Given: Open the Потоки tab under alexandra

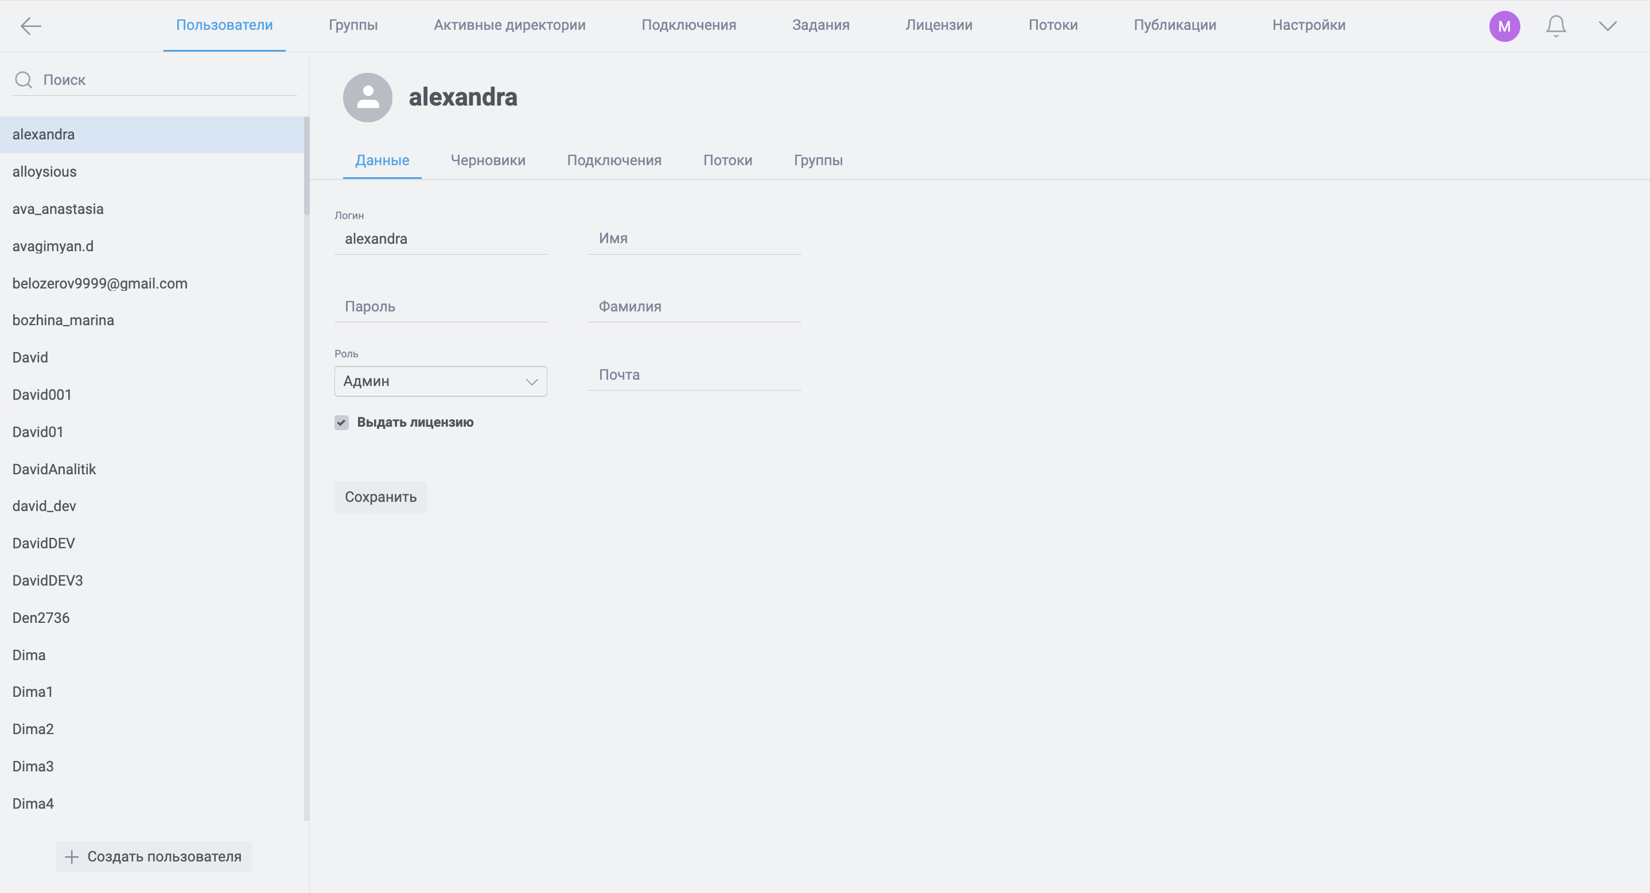Looking at the screenshot, I should click(727, 160).
